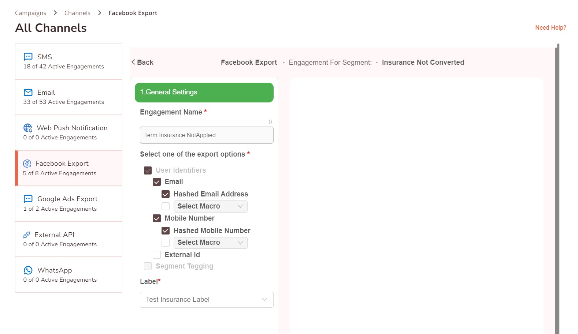
Task: Click the External API plug icon
Action: tap(27, 235)
